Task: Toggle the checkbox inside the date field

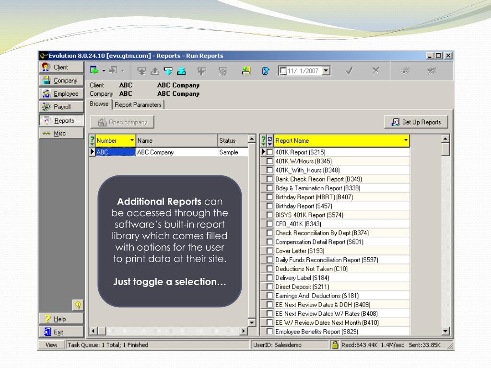Action: pos(283,71)
